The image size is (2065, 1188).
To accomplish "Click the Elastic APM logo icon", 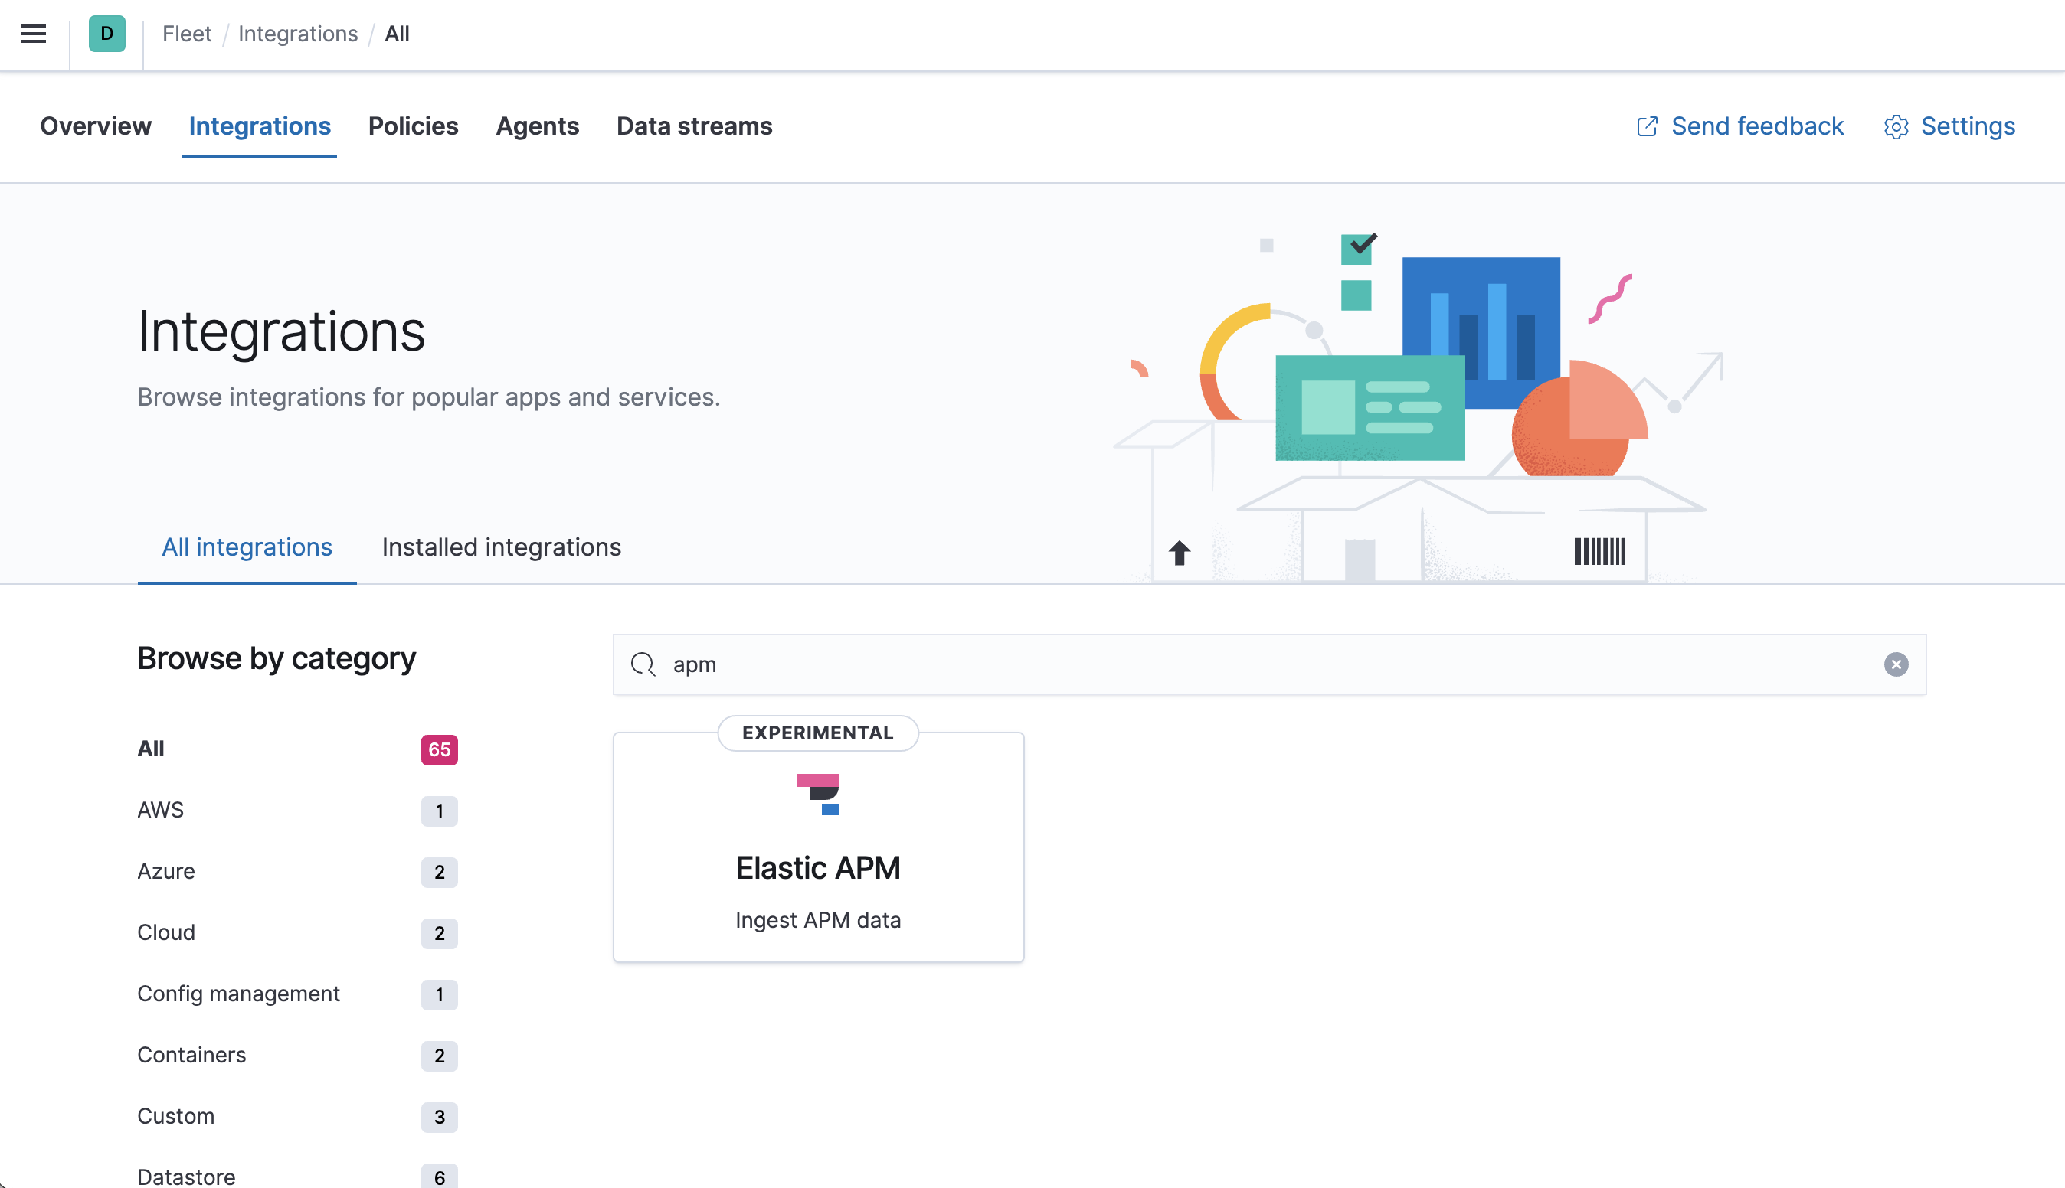I will [x=818, y=795].
